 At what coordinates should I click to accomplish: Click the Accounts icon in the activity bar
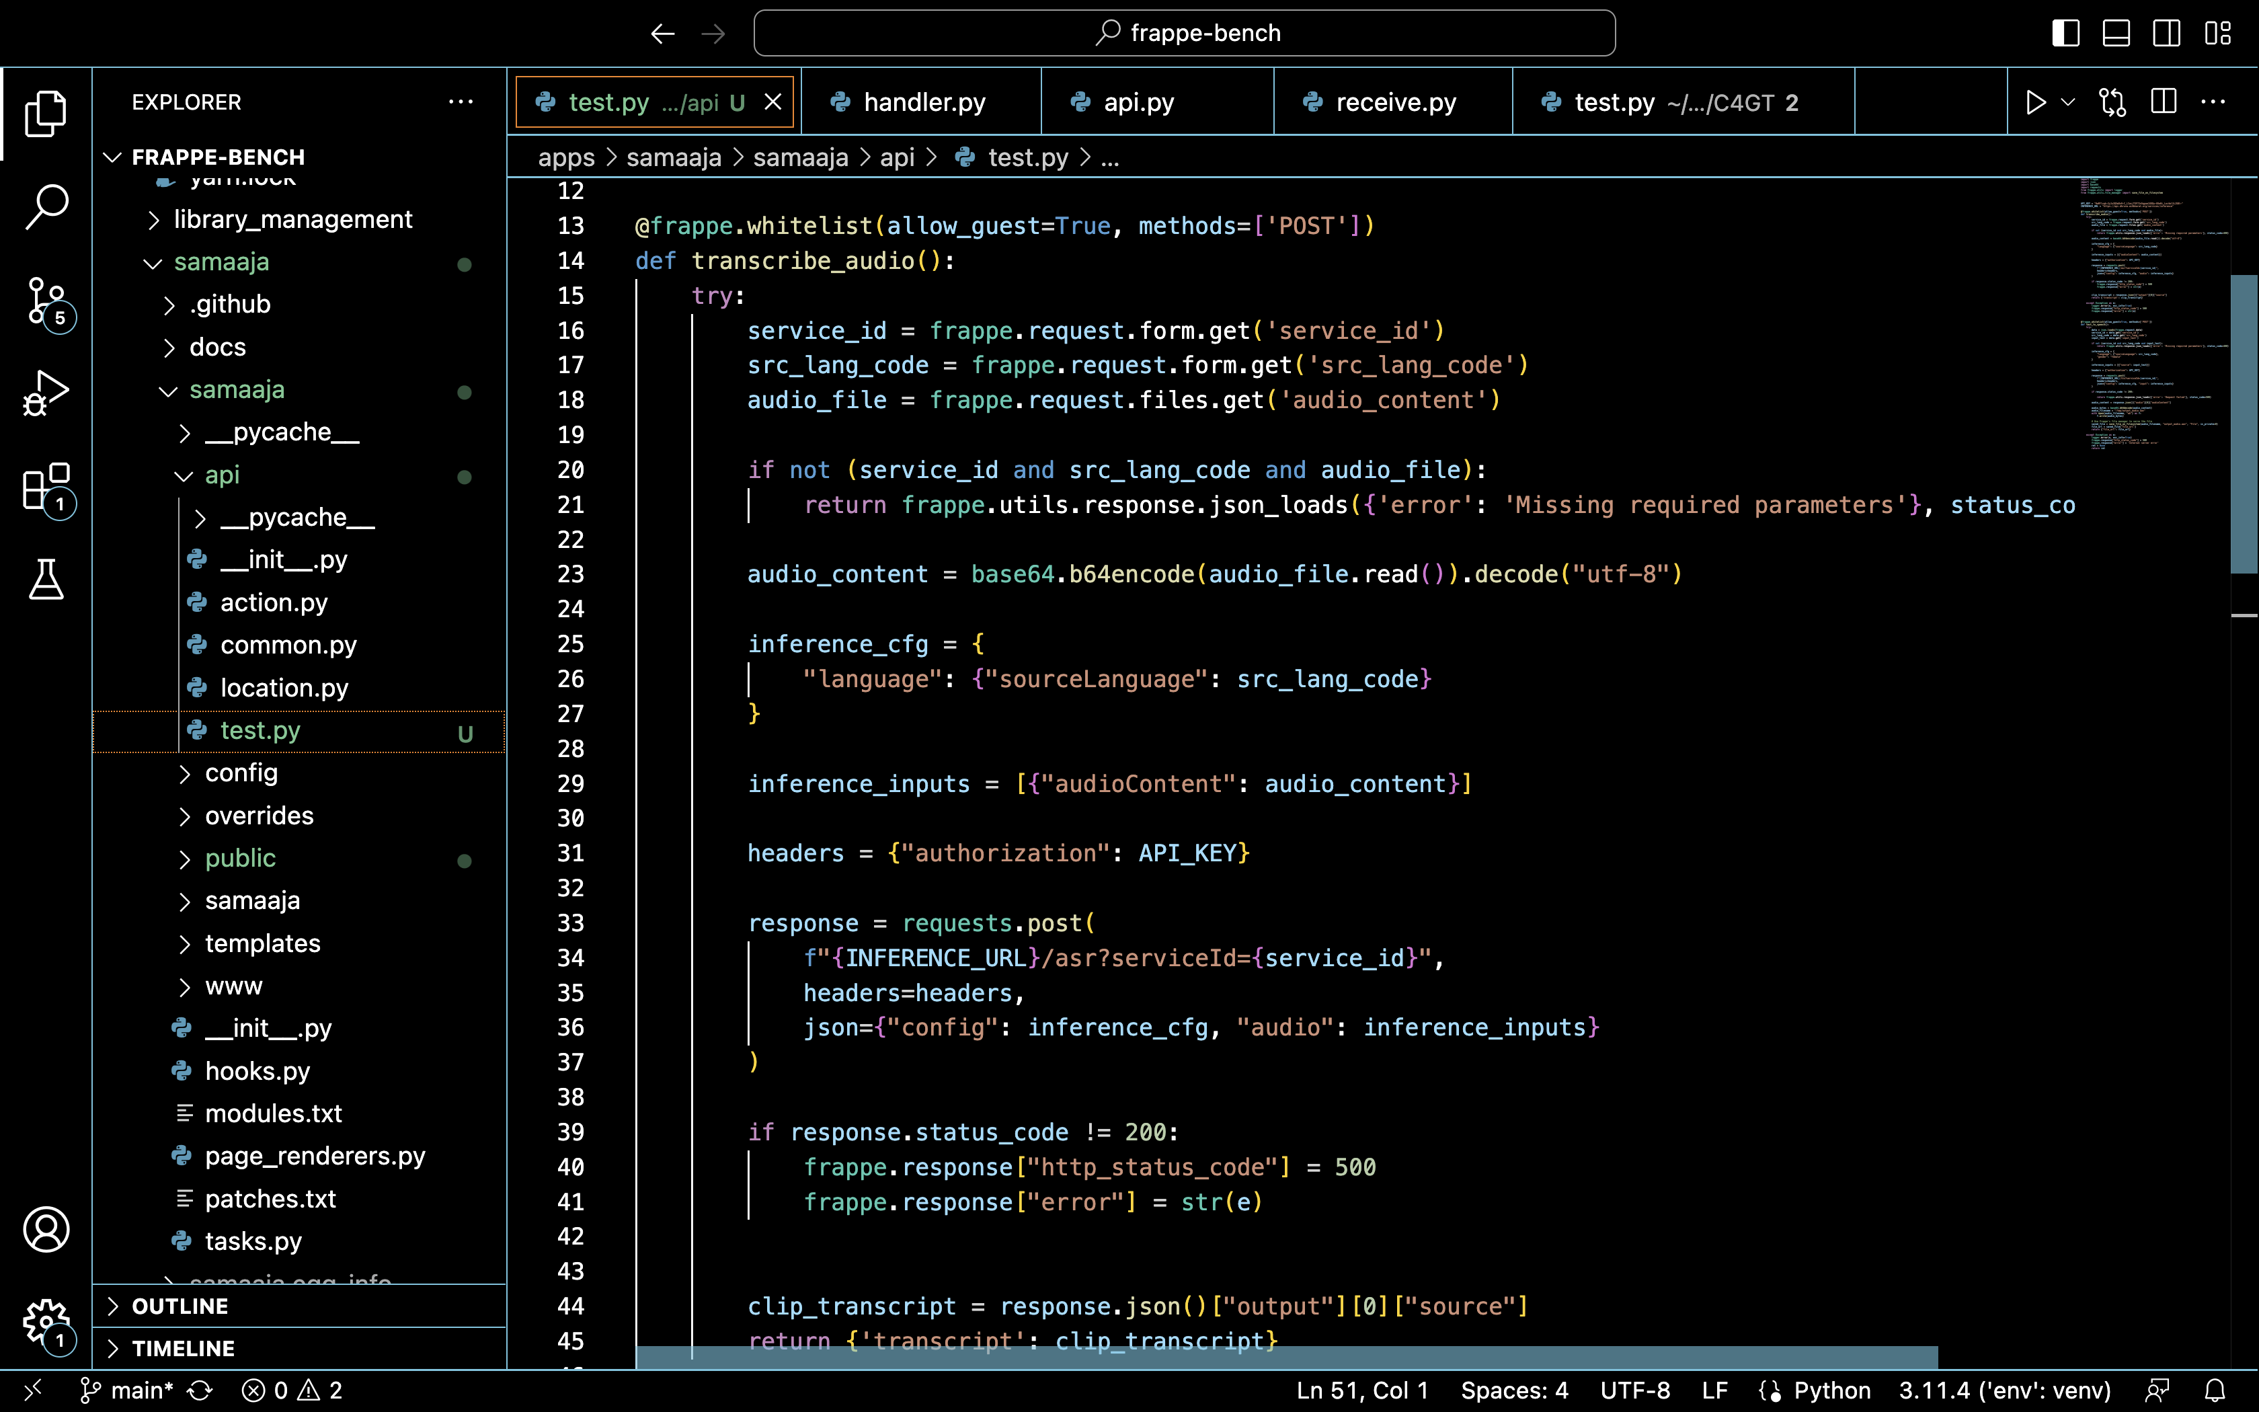[x=46, y=1230]
